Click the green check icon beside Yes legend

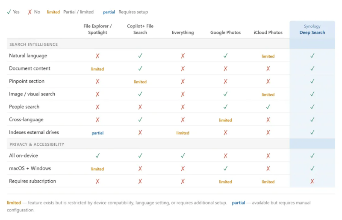click(9, 12)
